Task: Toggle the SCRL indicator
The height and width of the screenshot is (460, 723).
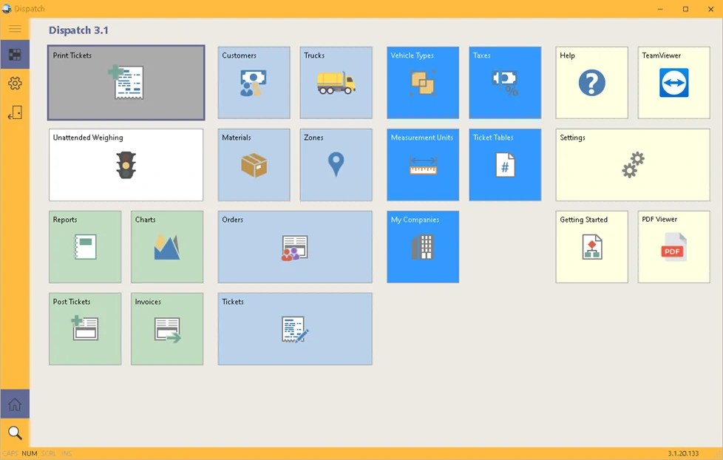Action: (x=47, y=453)
